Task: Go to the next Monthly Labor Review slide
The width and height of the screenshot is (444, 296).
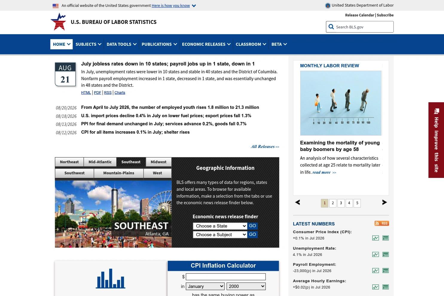Action: pyautogui.click(x=385, y=202)
